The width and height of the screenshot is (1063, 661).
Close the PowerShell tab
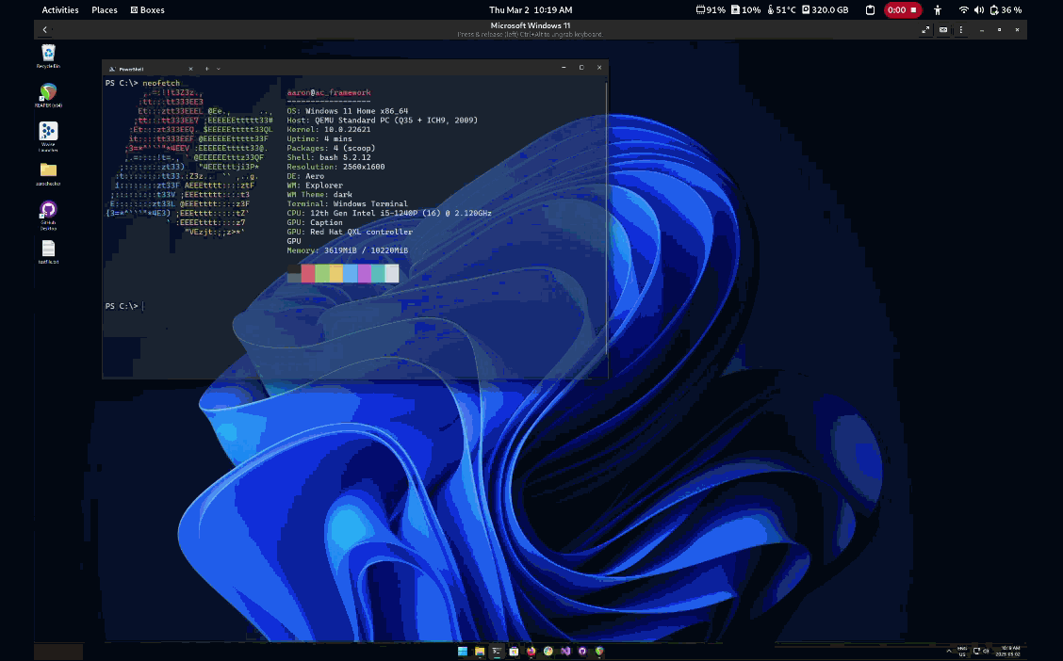pos(190,69)
